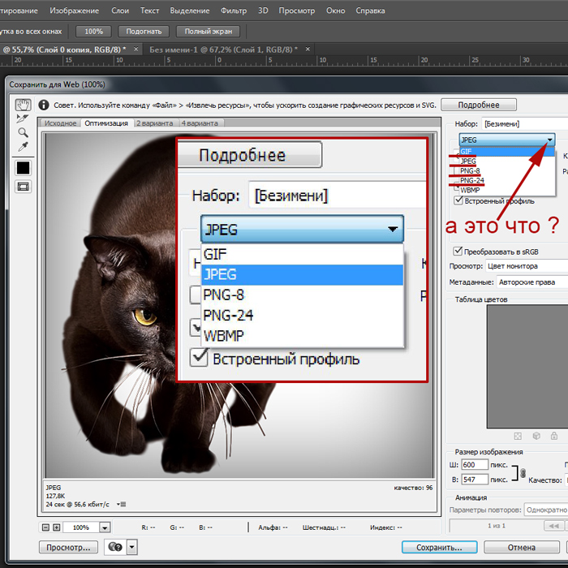The width and height of the screenshot is (568, 568).
Task: Click the 127,8K file size text
Action: (x=55, y=496)
